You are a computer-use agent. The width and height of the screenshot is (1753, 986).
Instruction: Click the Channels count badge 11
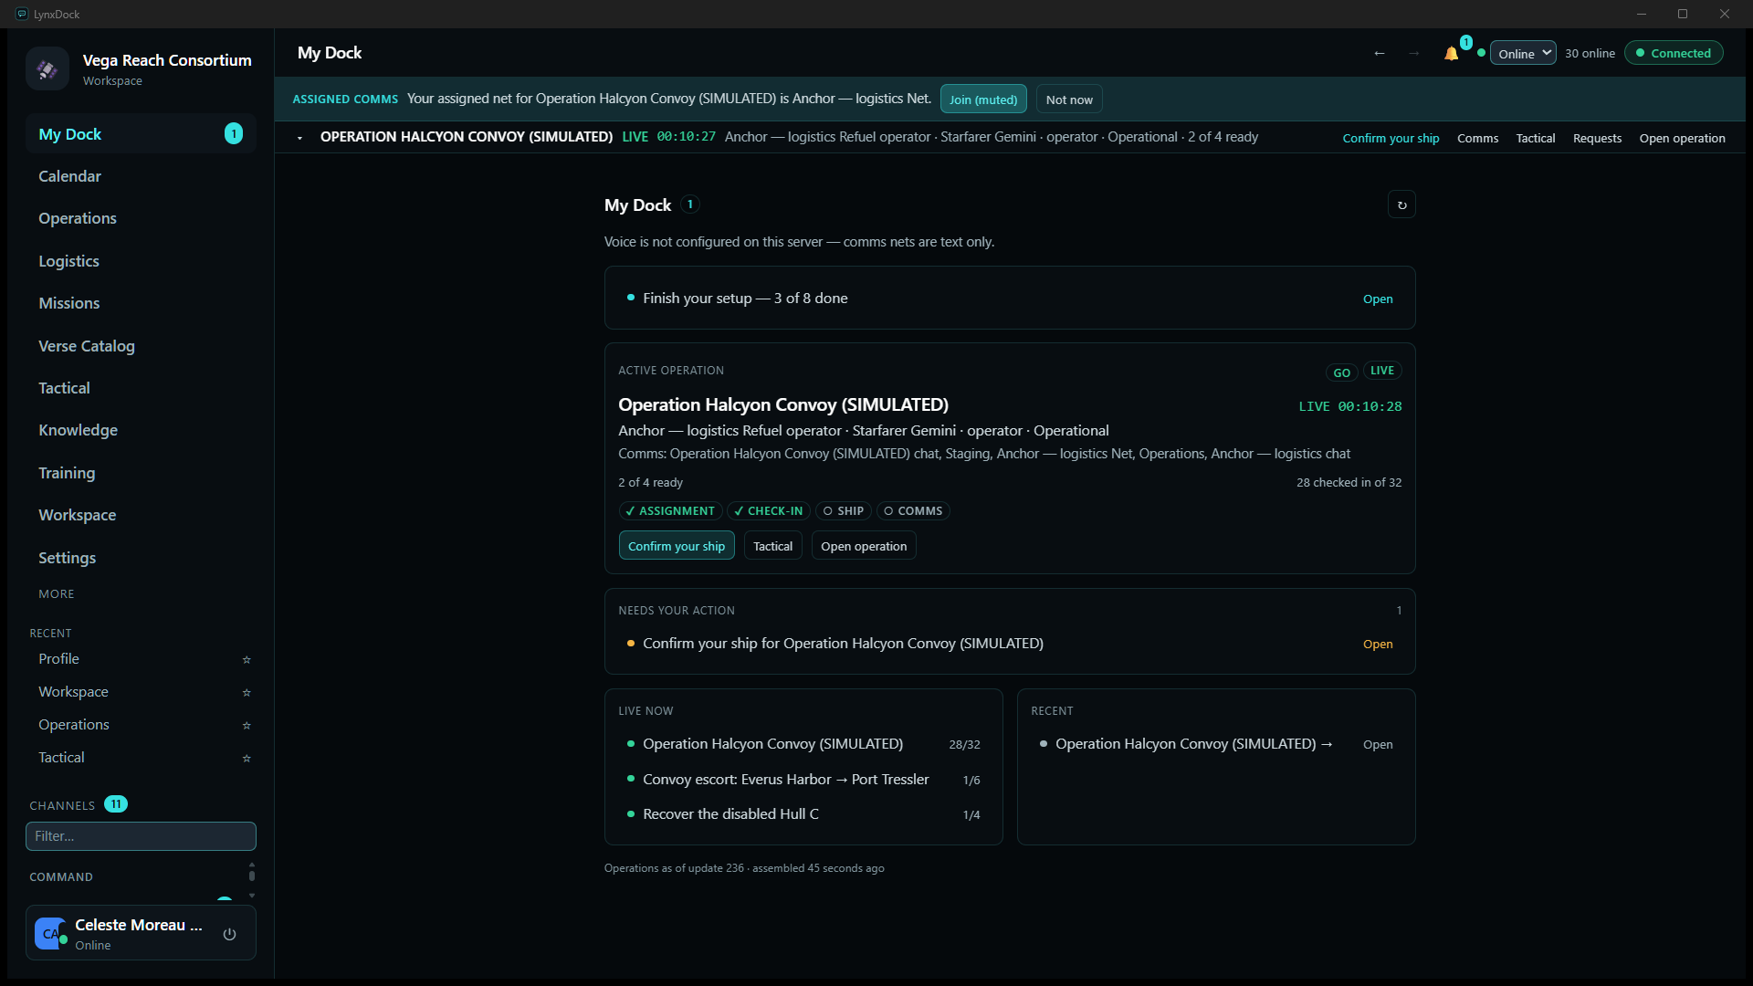(116, 804)
